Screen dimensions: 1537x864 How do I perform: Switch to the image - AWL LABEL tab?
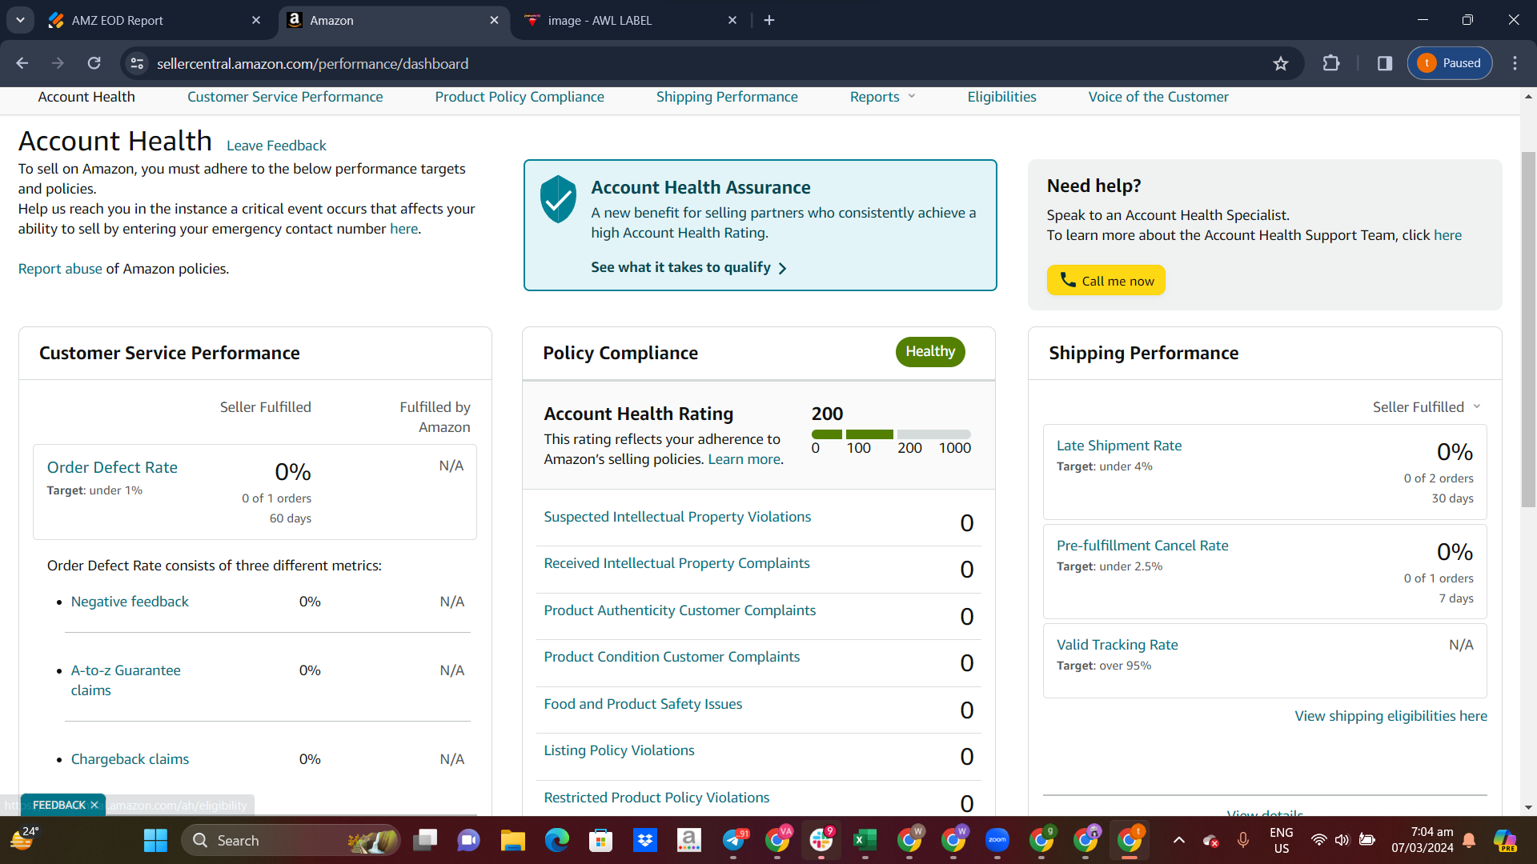pos(630,20)
